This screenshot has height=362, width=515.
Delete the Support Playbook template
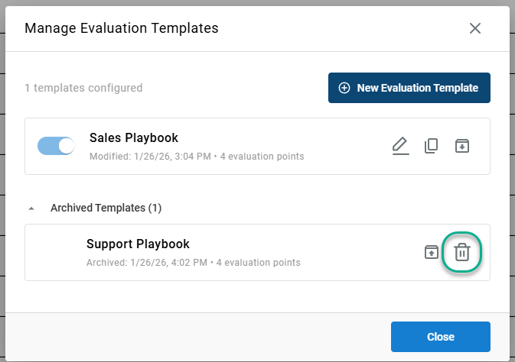(462, 252)
